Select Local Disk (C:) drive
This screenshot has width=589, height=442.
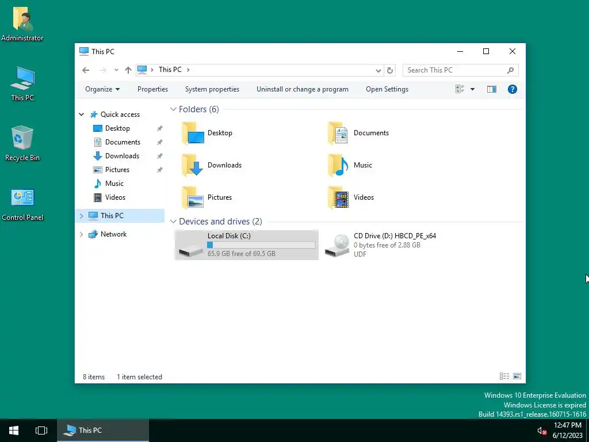tap(247, 245)
